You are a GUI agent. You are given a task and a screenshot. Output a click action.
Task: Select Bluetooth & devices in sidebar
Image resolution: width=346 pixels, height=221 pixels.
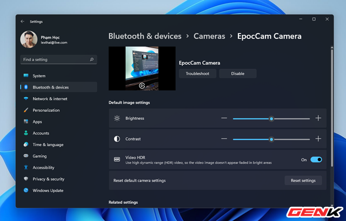[58, 87]
